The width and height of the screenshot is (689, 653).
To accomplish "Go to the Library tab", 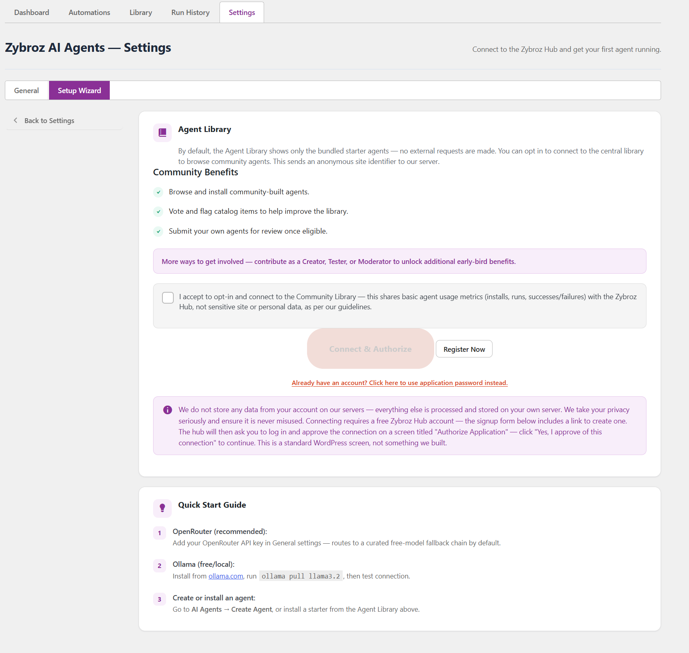I will coord(141,13).
